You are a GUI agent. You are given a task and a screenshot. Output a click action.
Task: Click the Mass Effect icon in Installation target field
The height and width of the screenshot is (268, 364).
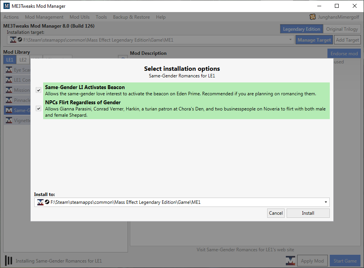[13, 40]
